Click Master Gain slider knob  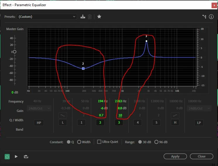pos(14,52)
